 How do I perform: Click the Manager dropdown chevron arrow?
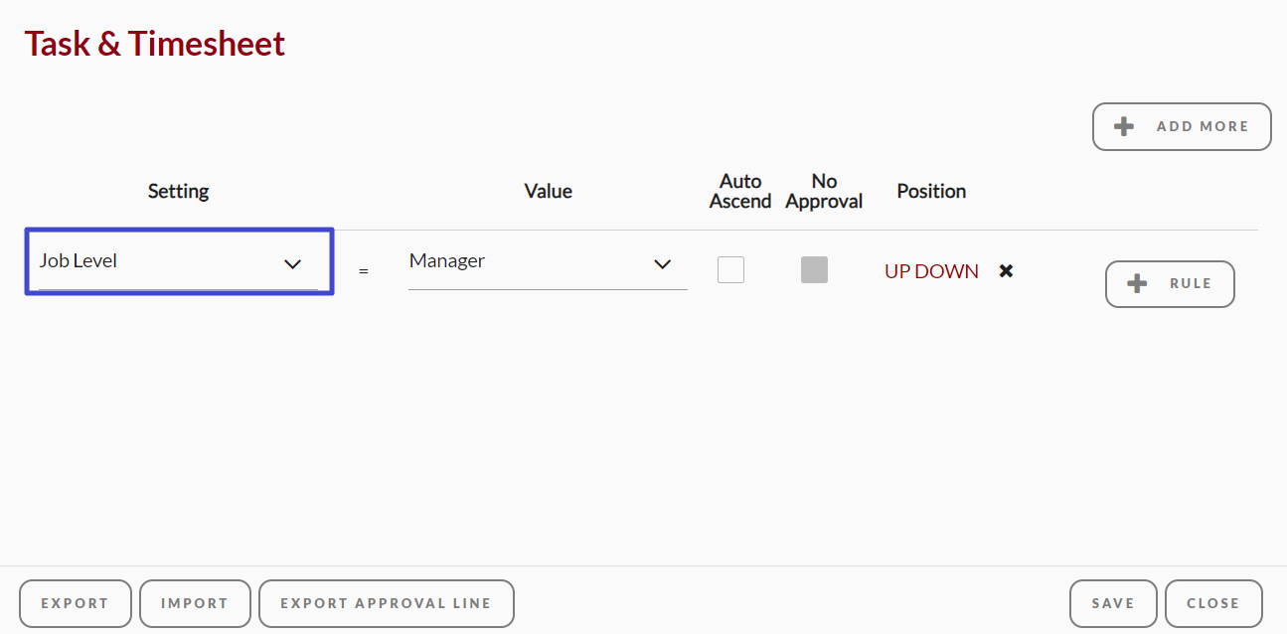[x=662, y=263]
